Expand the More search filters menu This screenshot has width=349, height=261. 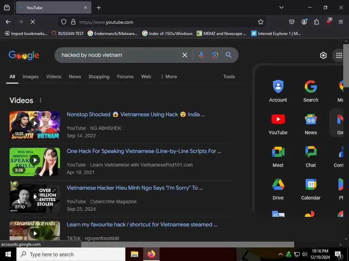(x=169, y=76)
